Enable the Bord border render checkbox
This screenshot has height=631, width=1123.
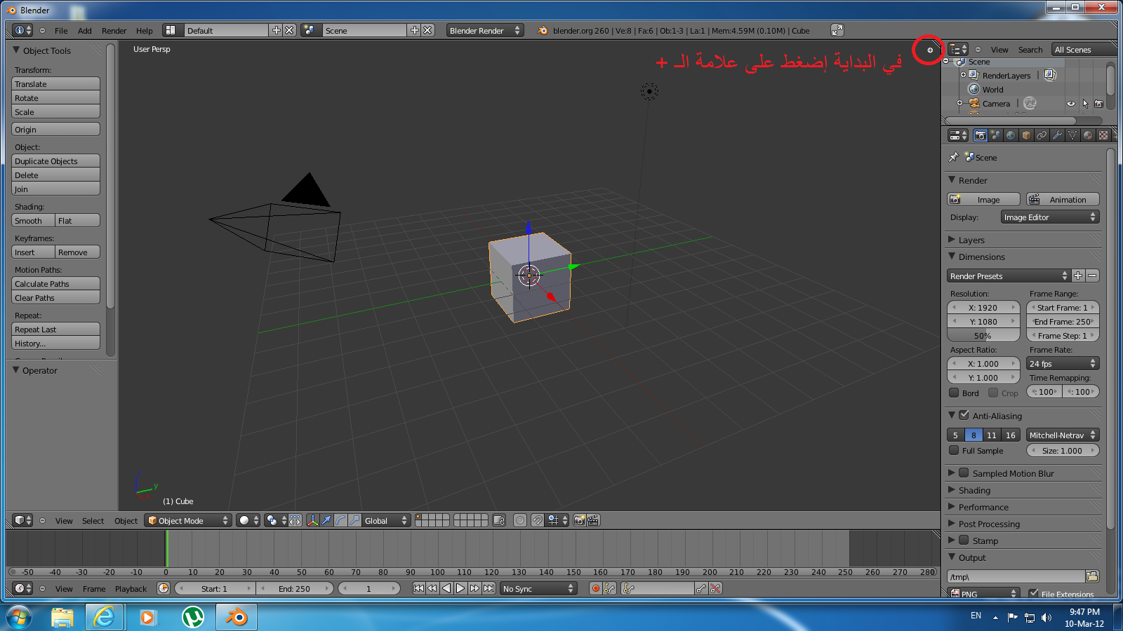(x=954, y=393)
